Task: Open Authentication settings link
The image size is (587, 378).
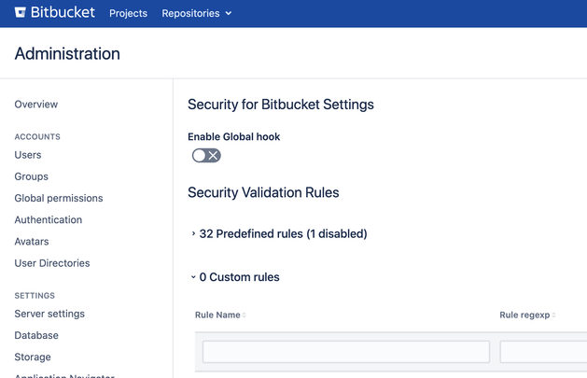Action: 48,219
